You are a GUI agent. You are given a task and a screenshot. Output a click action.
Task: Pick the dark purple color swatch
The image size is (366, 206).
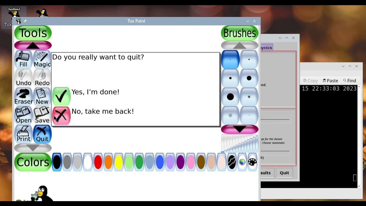(180, 162)
